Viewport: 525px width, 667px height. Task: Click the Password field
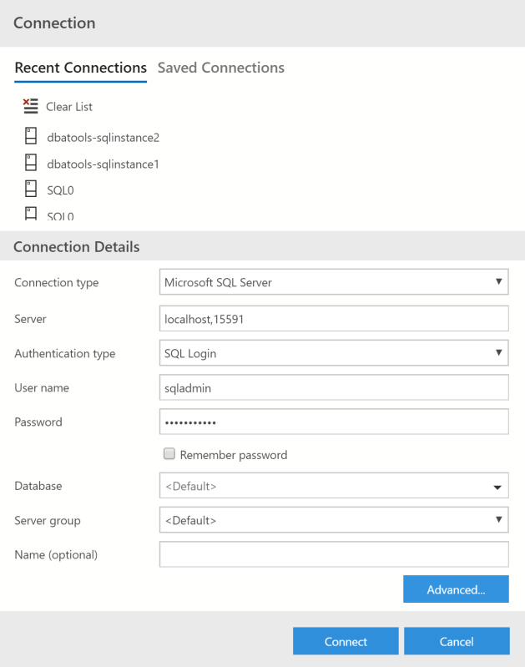333,422
